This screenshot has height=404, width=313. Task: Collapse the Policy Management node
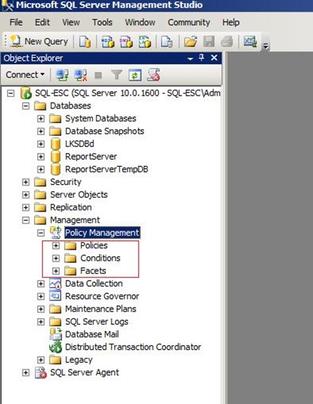pos(41,233)
